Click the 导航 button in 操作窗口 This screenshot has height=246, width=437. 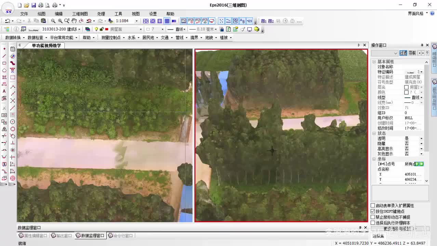pyautogui.click(x=412, y=53)
